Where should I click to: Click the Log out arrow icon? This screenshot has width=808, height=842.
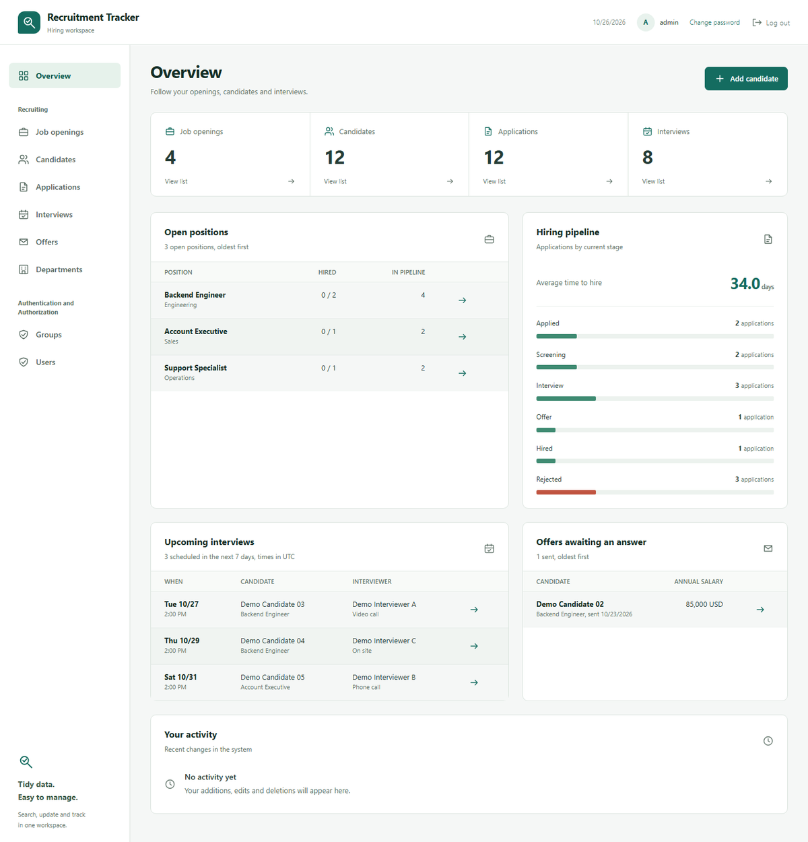pos(757,22)
